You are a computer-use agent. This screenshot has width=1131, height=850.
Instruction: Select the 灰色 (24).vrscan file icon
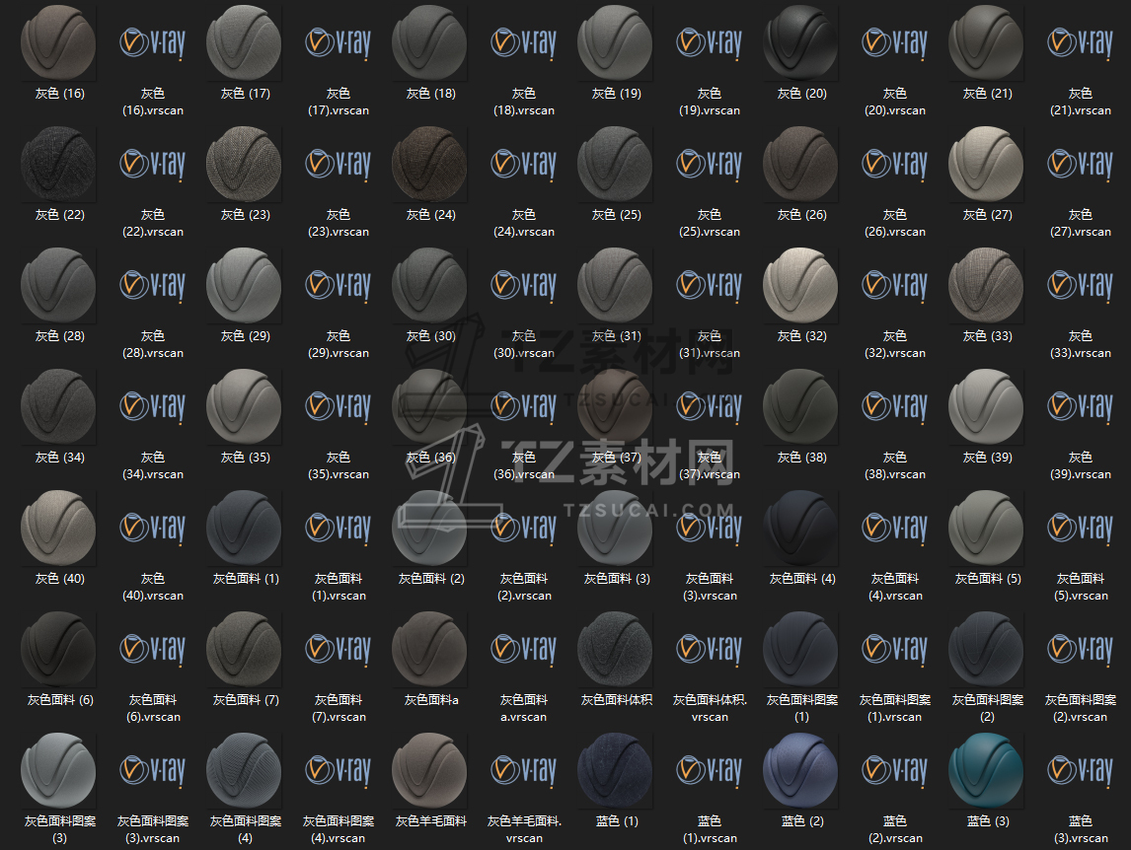[523, 164]
